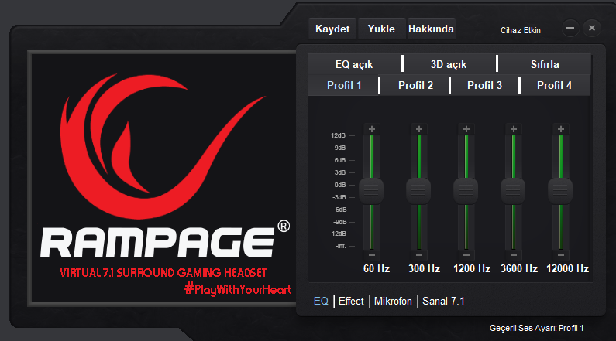Open the Mikrofon section
Screen dimensions: 616x341
[x=393, y=301]
